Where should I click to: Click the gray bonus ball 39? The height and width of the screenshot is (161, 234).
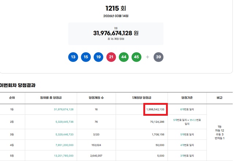pyautogui.click(x=159, y=57)
